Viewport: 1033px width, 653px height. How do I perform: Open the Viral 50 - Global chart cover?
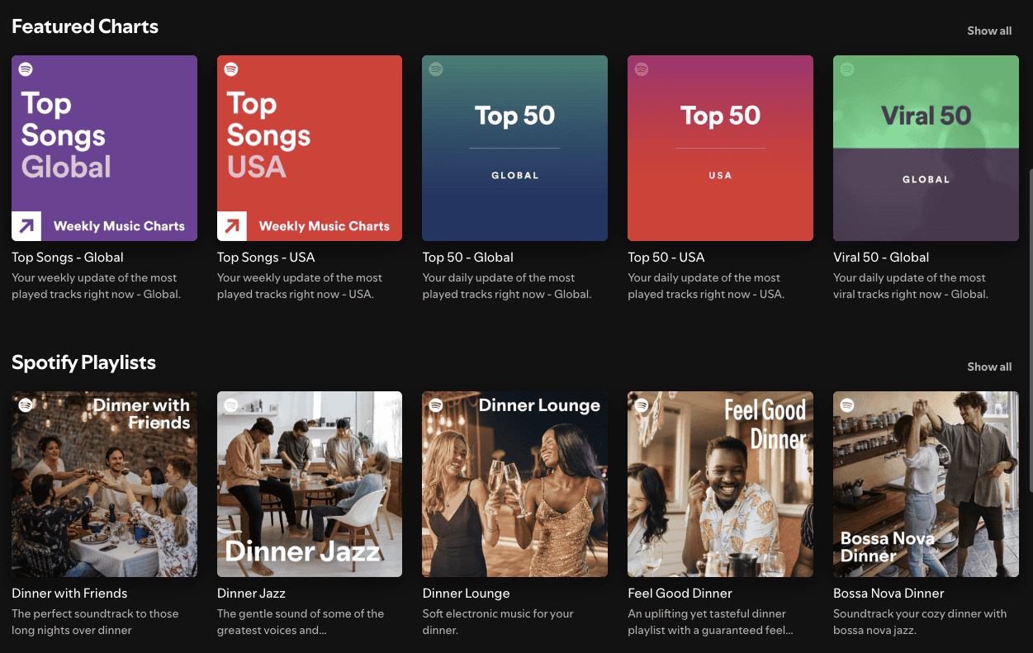[x=926, y=148]
